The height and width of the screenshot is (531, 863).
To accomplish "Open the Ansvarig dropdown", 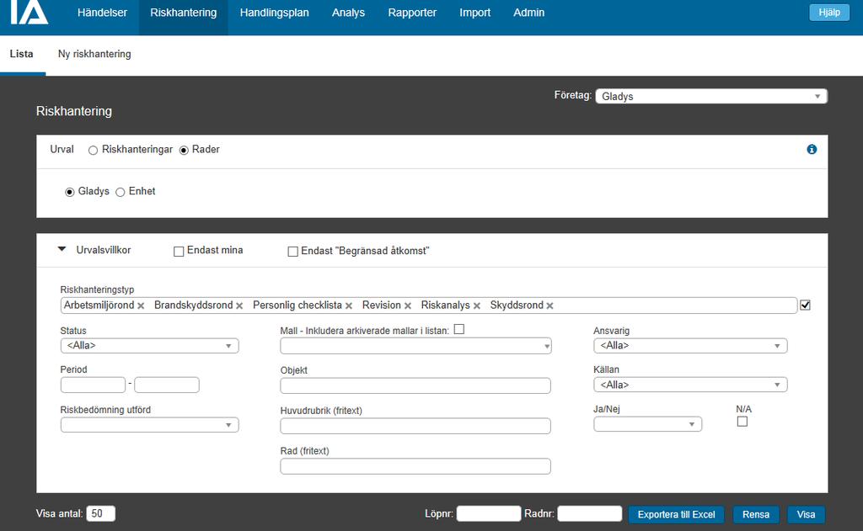I will [690, 346].
